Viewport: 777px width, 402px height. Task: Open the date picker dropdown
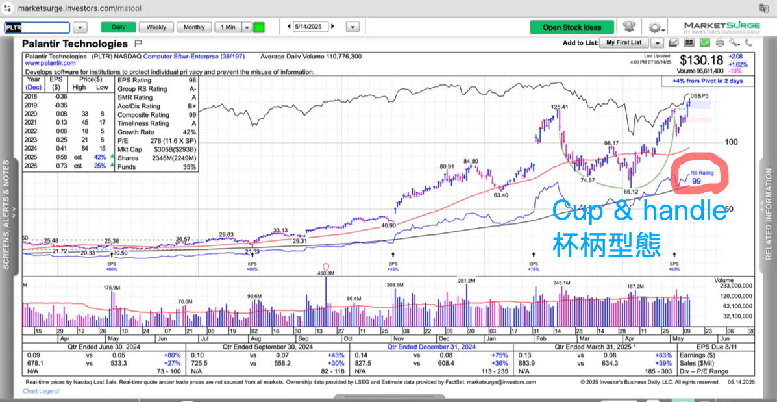coord(352,27)
